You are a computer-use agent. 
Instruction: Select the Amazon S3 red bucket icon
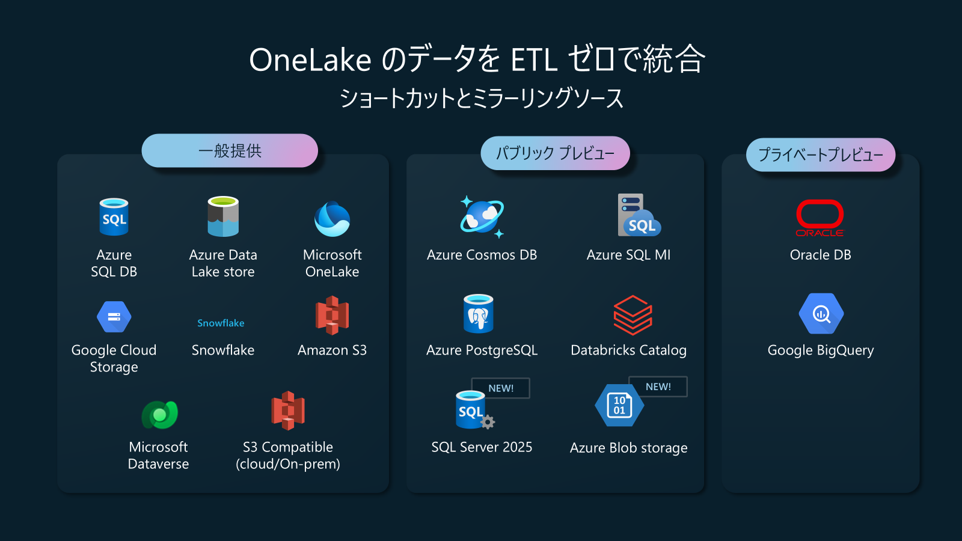[x=332, y=315]
